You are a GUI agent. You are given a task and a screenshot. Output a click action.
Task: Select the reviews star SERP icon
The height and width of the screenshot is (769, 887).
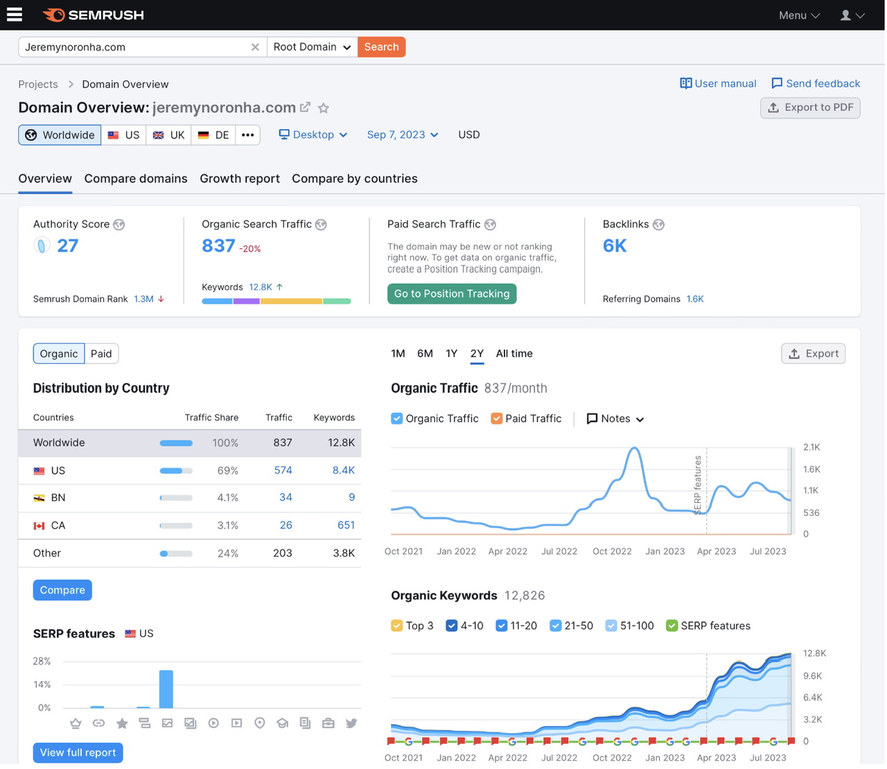122,723
